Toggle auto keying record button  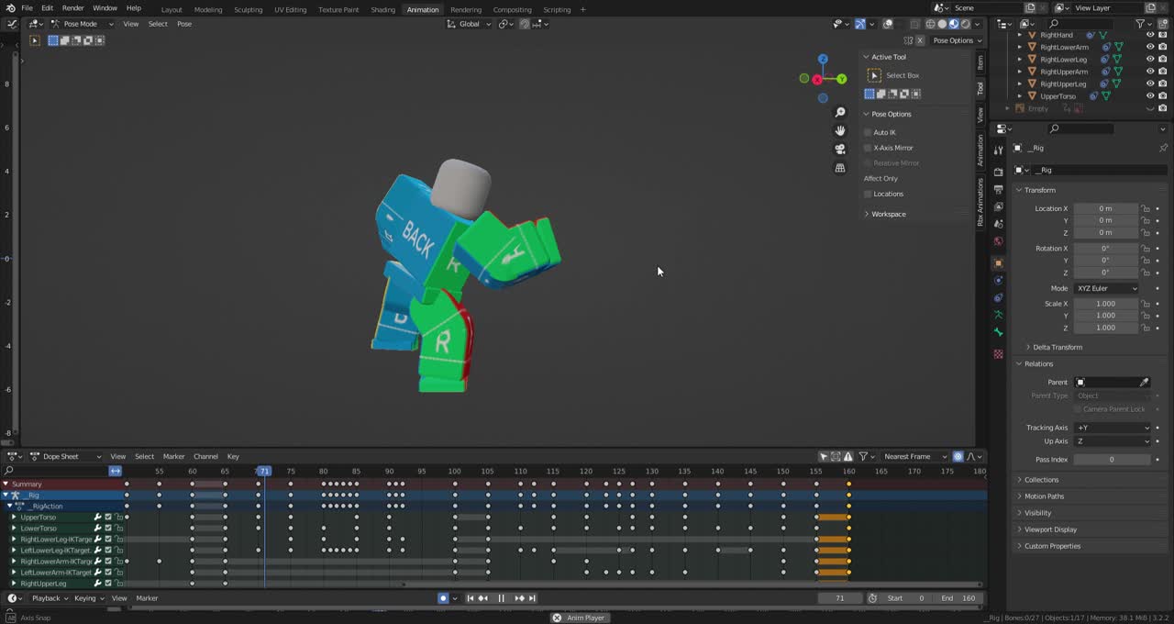(443, 598)
